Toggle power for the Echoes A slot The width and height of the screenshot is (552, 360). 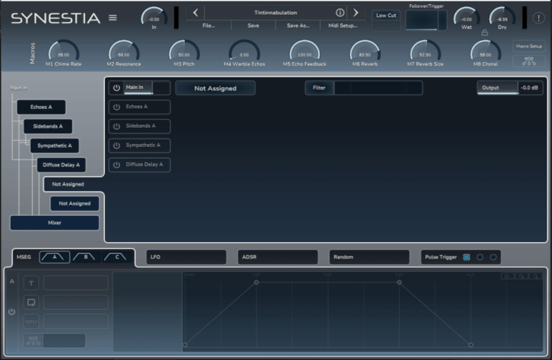(x=117, y=107)
